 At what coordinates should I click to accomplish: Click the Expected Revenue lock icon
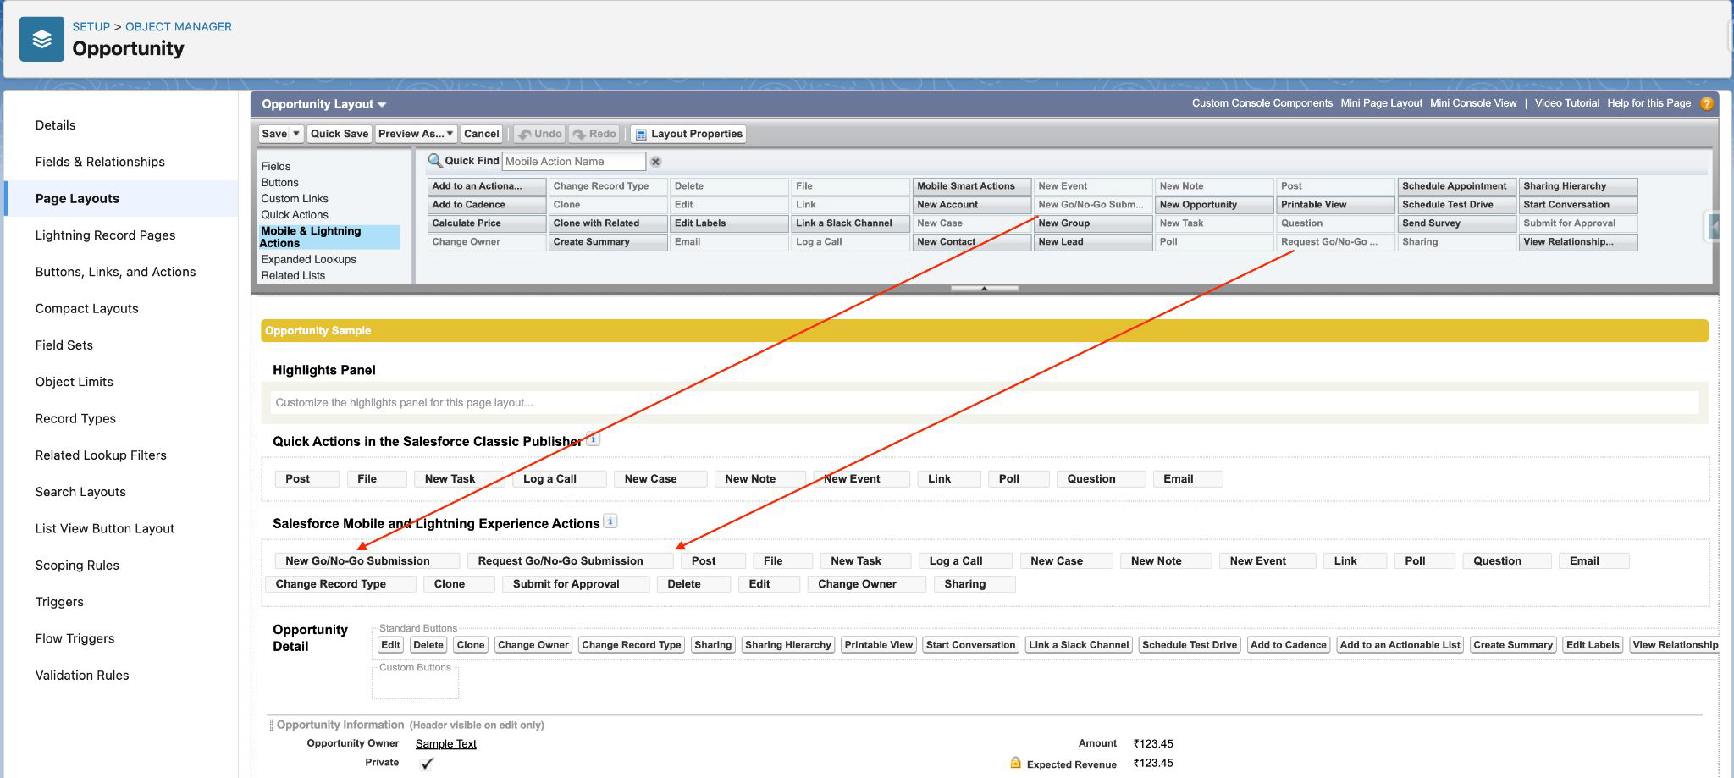1015,763
